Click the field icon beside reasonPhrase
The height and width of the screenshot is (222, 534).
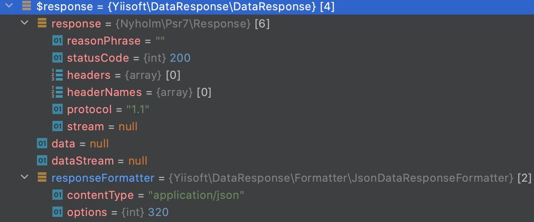[58, 41]
